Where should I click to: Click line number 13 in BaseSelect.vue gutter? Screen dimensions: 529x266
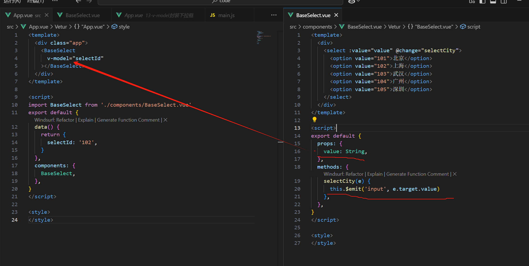point(297,128)
